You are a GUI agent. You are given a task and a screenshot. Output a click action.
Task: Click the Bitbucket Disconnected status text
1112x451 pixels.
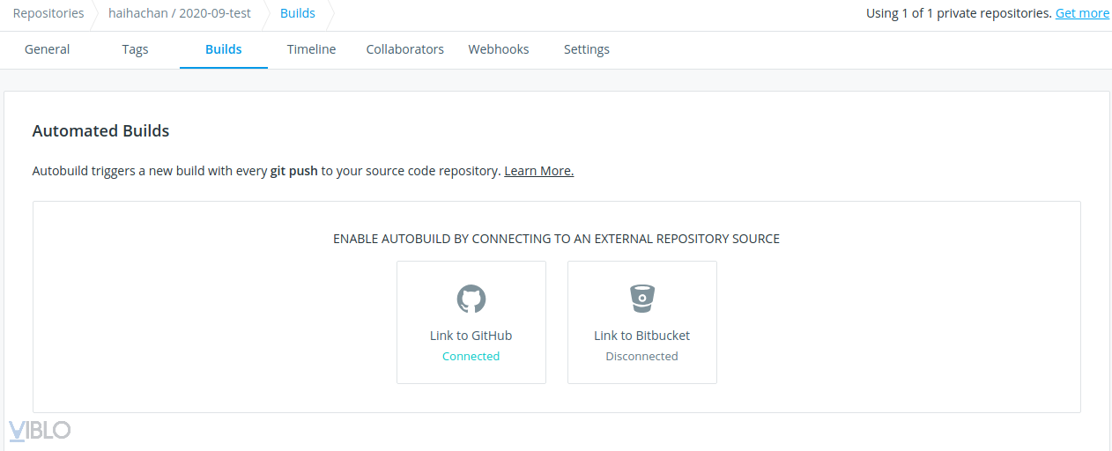click(x=642, y=357)
